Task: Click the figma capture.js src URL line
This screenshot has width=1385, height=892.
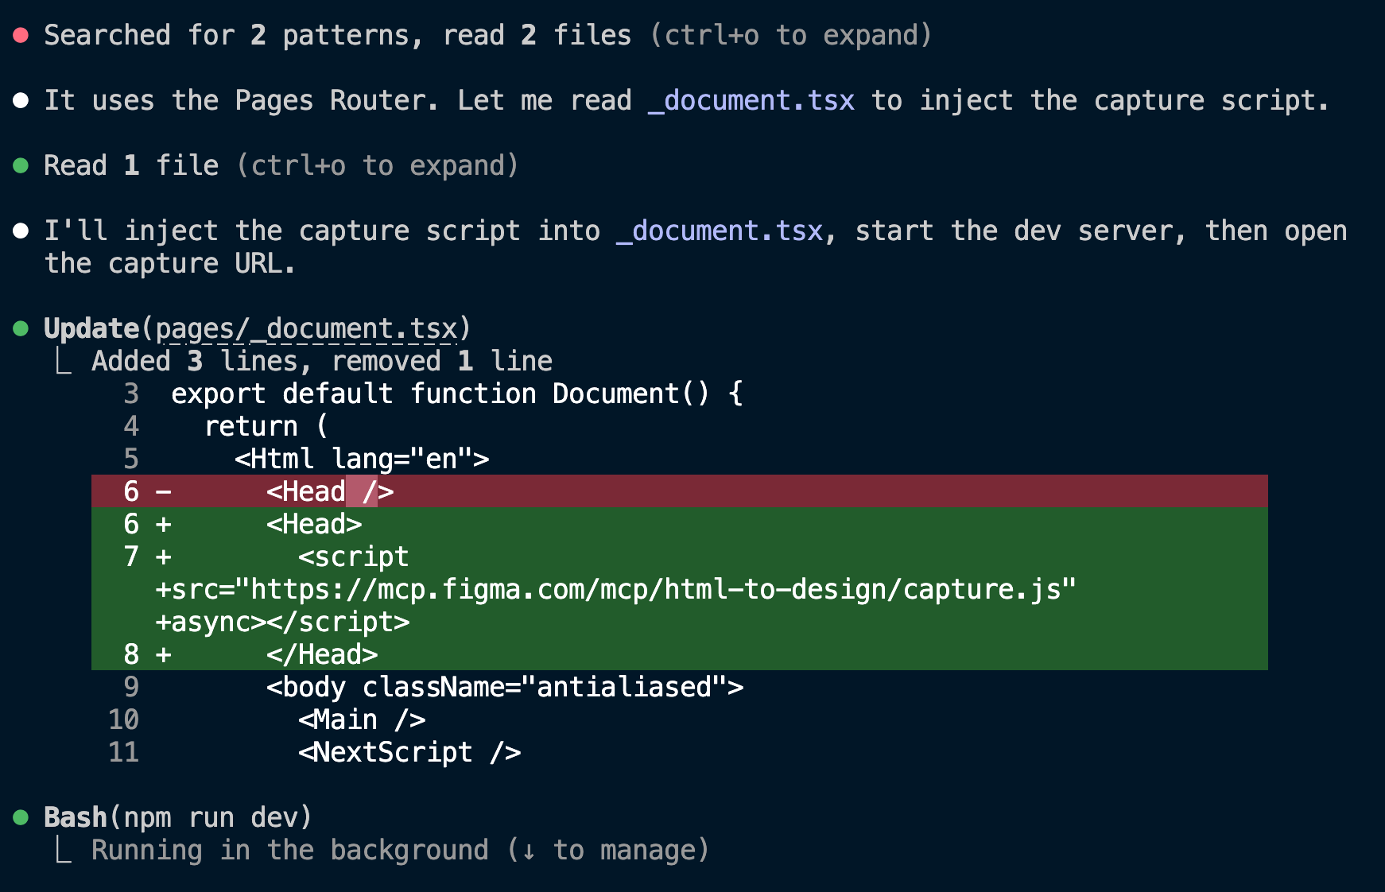Action: pos(680,589)
